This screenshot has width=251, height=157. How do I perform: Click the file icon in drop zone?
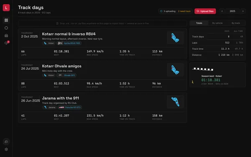57,23
